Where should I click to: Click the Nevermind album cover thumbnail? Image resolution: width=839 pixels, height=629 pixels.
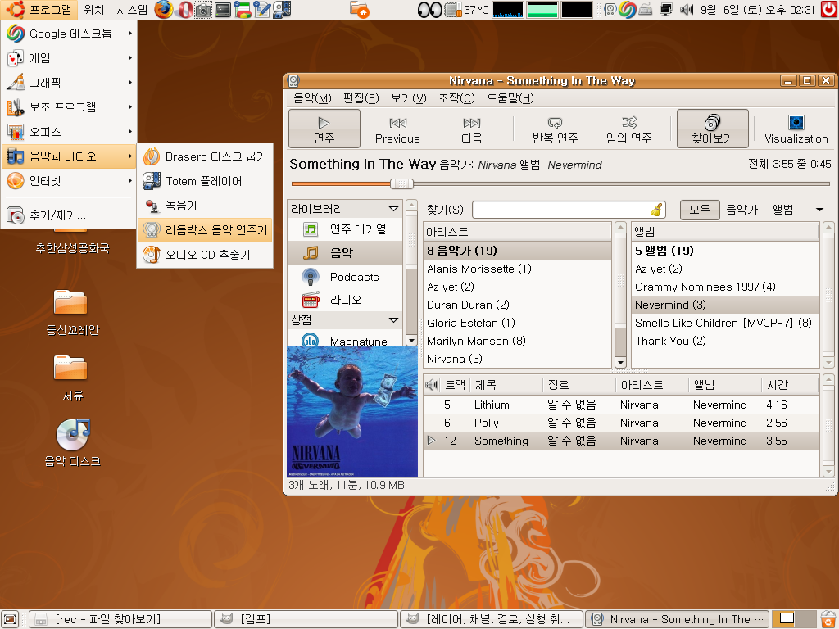(352, 411)
